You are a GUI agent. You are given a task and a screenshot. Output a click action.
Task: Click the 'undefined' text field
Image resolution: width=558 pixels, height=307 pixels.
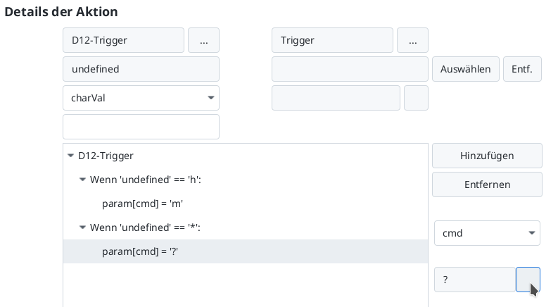141,69
